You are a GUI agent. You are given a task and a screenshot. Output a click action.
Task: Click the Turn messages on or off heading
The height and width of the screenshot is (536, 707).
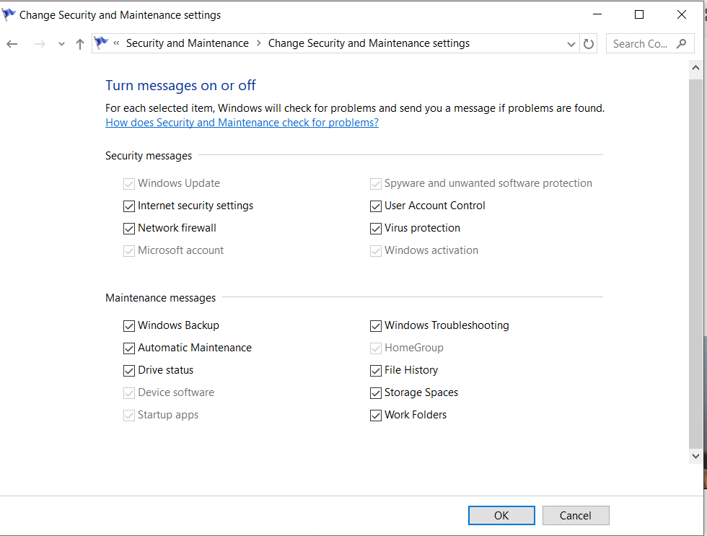click(180, 85)
